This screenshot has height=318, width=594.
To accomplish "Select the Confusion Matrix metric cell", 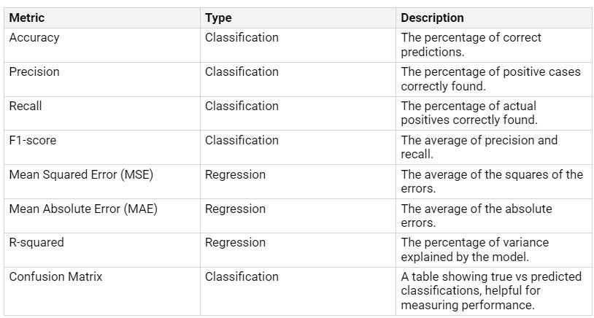I will tap(102, 291).
